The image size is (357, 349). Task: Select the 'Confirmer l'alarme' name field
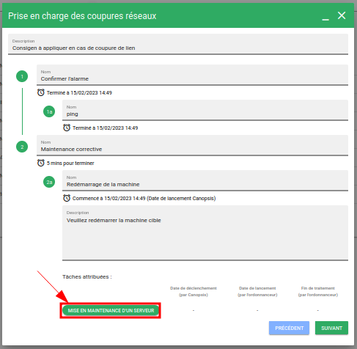pos(192,75)
